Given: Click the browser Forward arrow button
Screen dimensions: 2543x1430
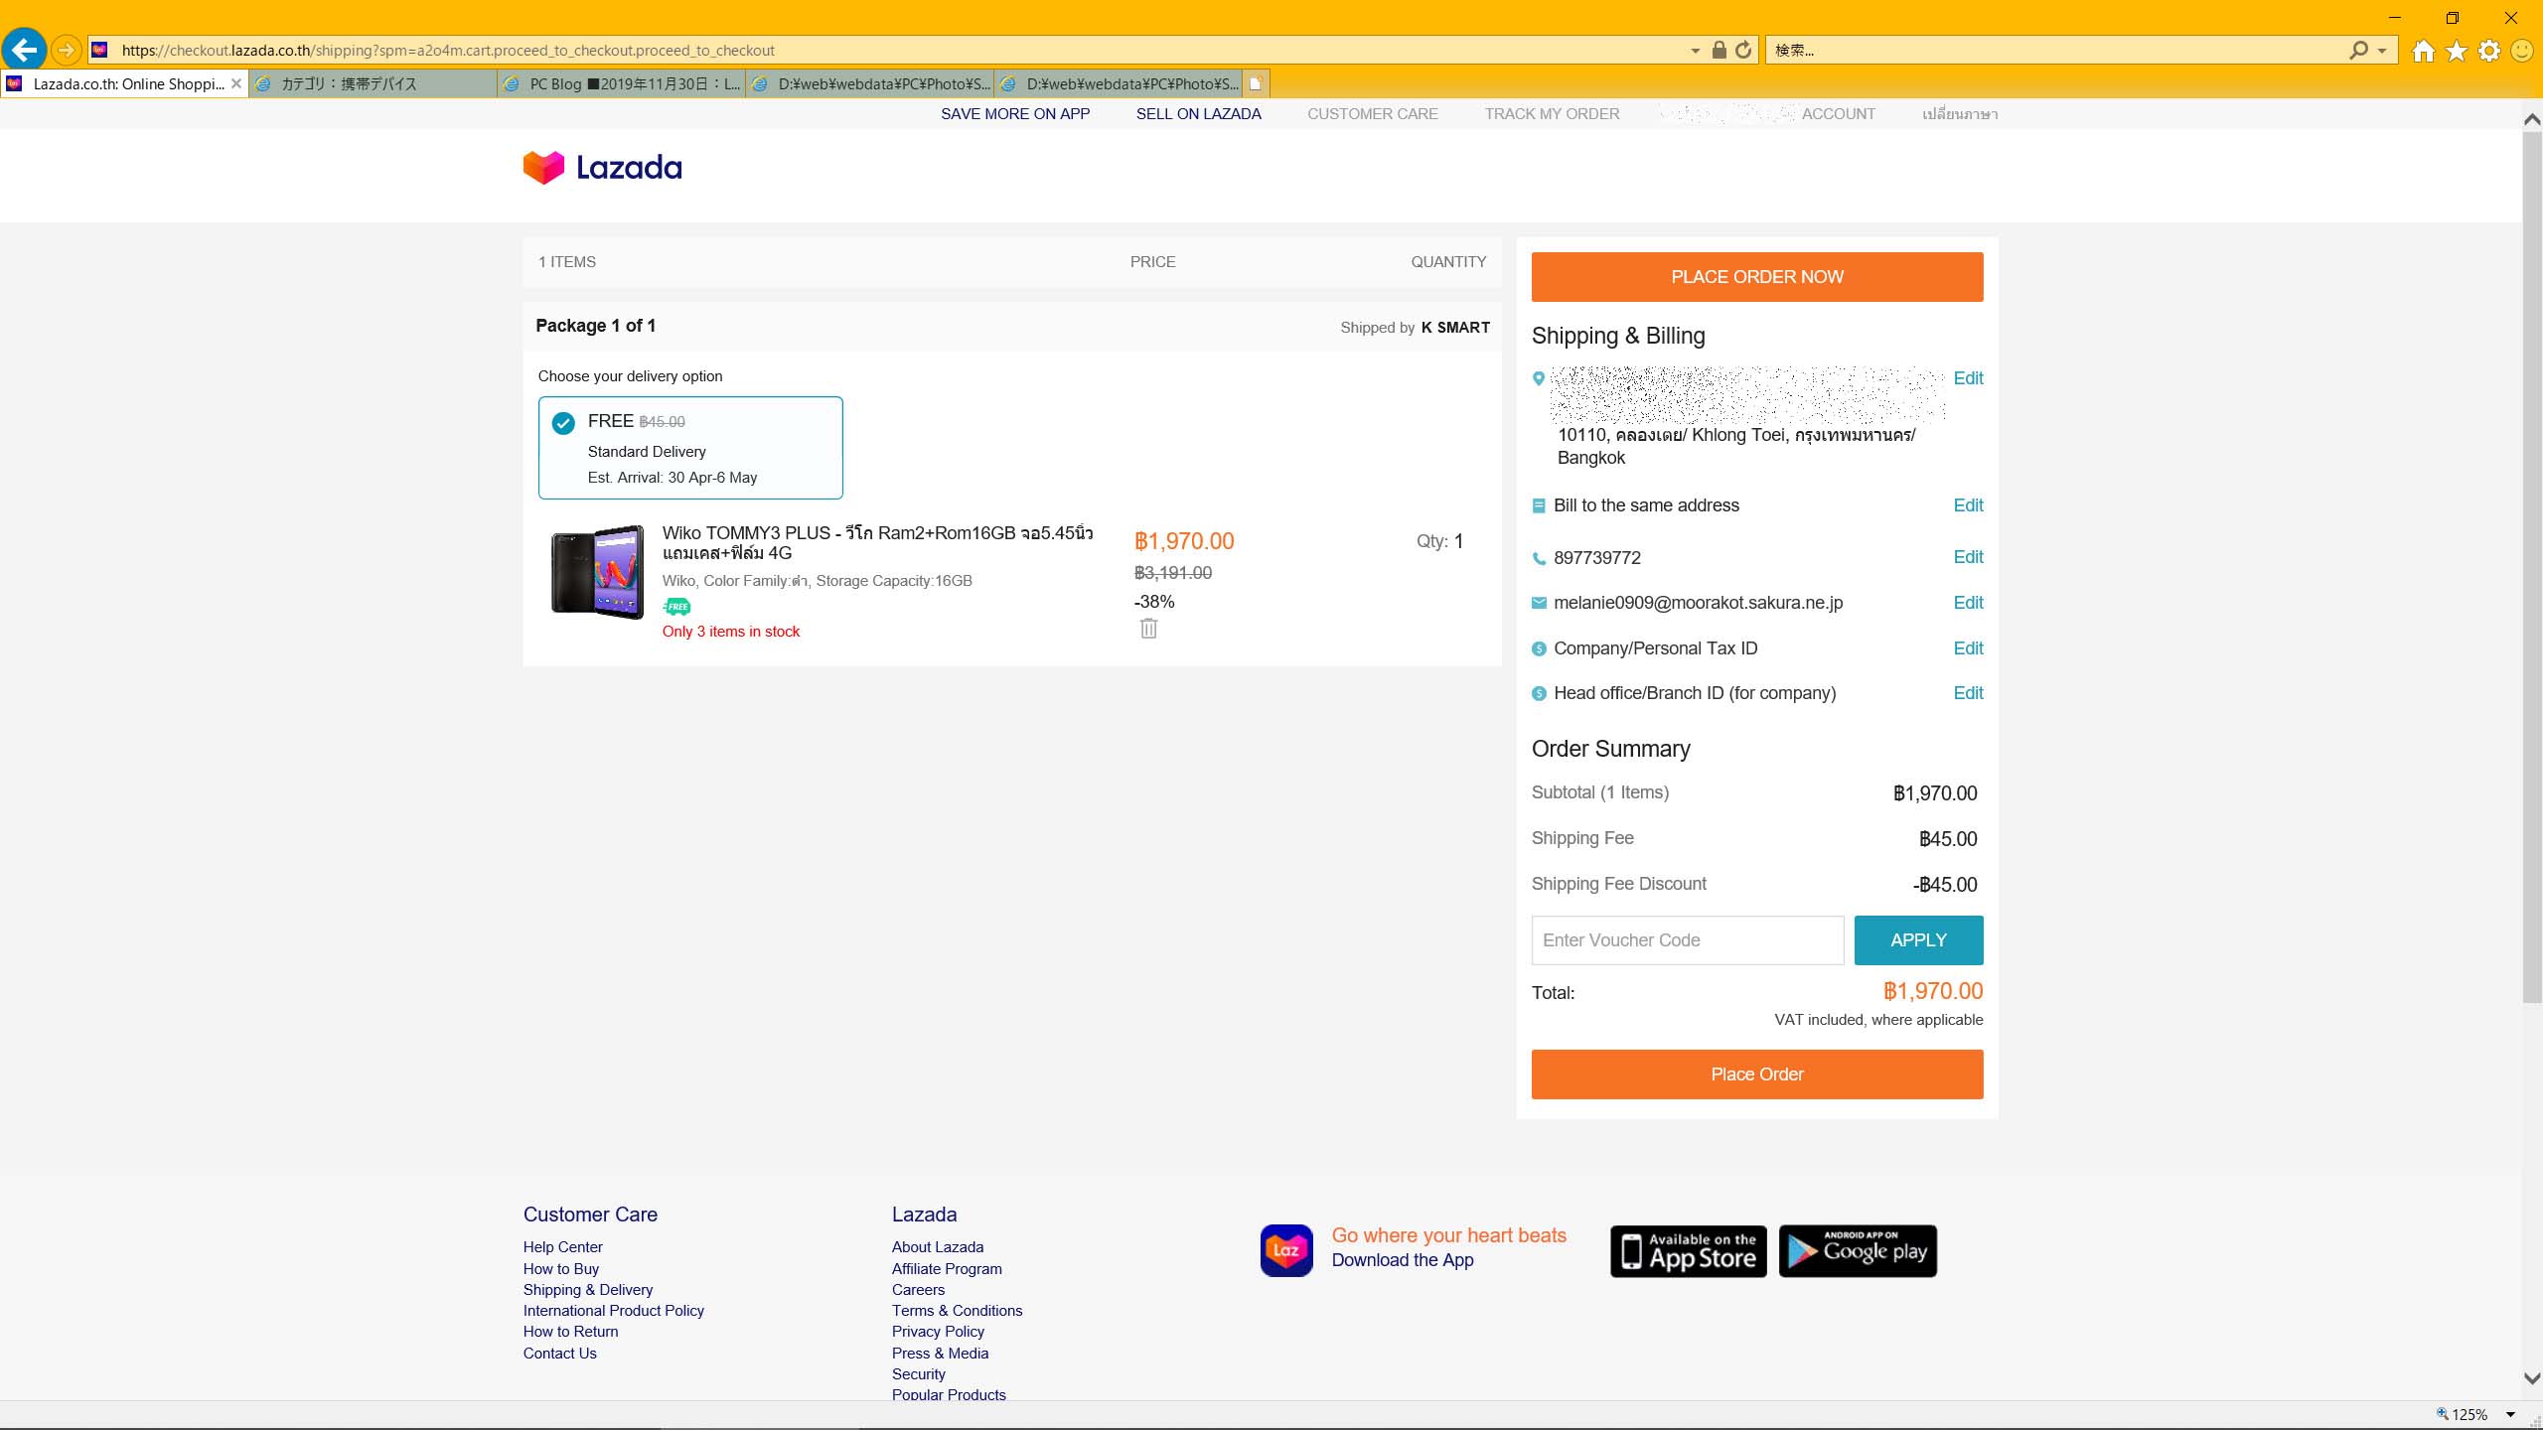Looking at the screenshot, I should (66, 50).
